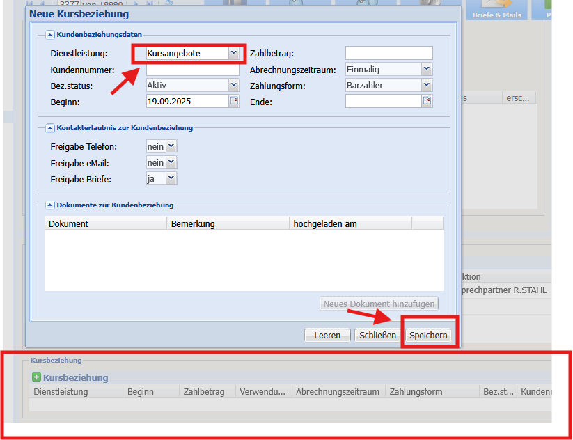Click into the Zahlbetrag field
The image size is (573, 440).
click(388, 54)
